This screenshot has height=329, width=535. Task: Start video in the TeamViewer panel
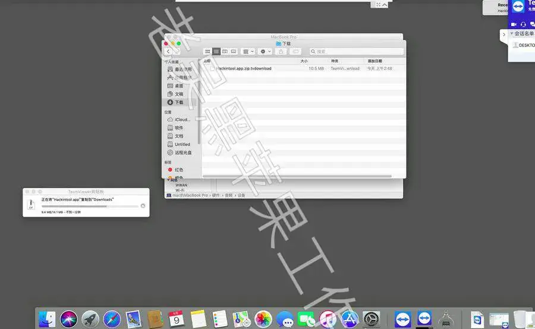[514, 24]
